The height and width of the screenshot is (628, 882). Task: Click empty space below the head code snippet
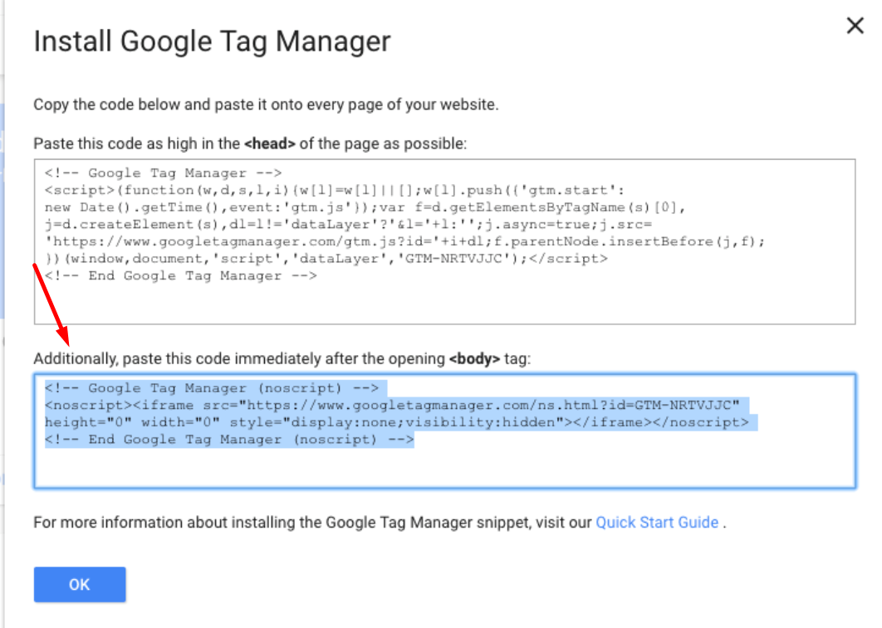444,304
